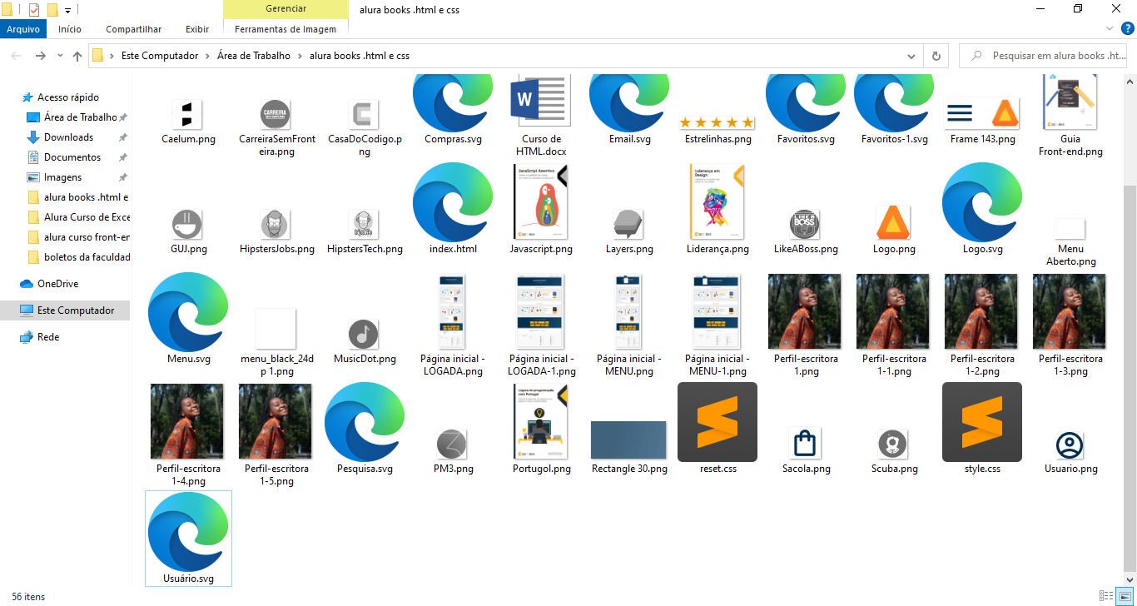The width and height of the screenshot is (1137, 606).
Task: Open OneDrive in navigation pane
Action: [57, 284]
